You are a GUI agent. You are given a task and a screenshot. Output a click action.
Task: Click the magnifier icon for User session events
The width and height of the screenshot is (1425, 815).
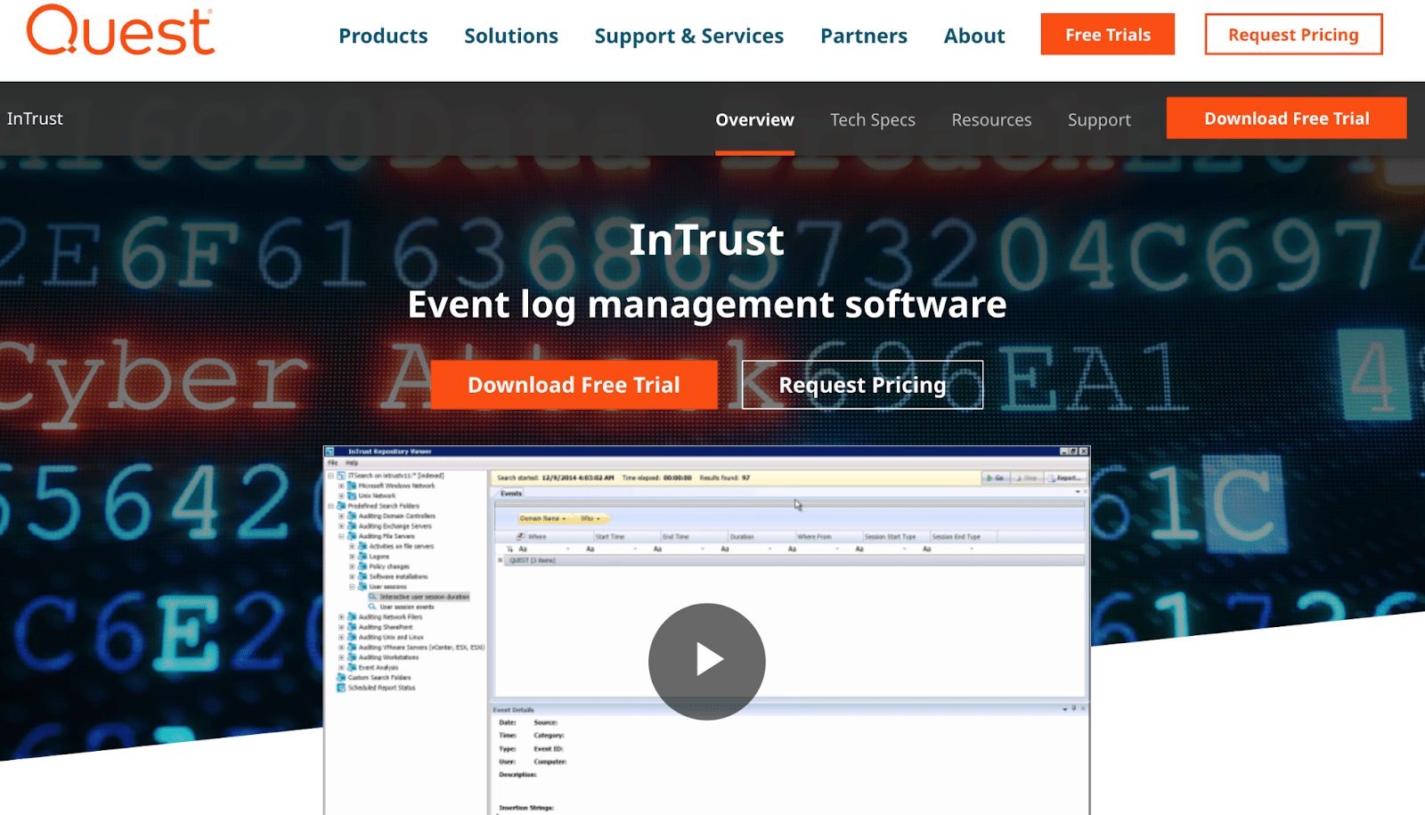[373, 607]
